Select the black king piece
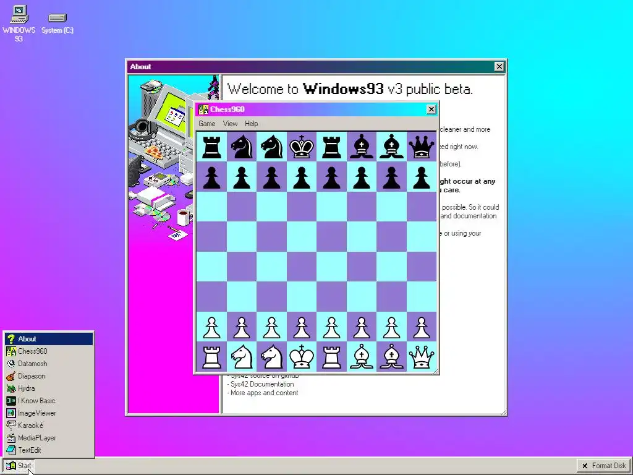The width and height of the screenshot is (633, 475). click(302, 147)
